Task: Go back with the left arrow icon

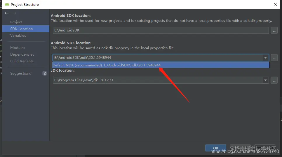Action: click(7, 13)
